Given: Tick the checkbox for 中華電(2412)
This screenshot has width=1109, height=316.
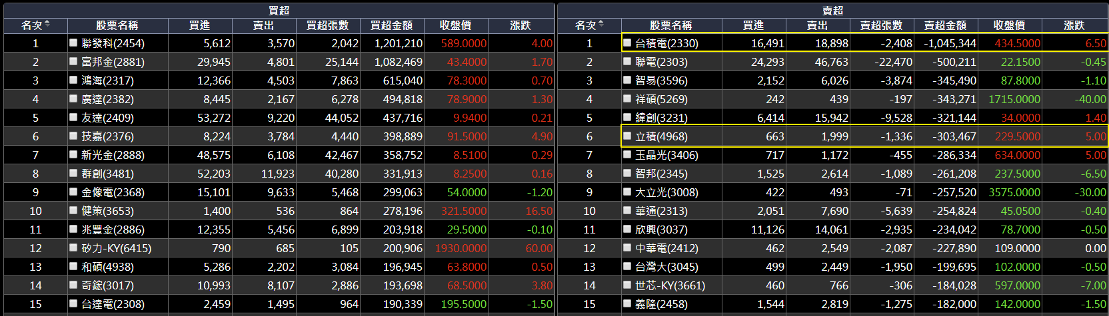Looking at the screenshot, I should [x=627, y=247].
